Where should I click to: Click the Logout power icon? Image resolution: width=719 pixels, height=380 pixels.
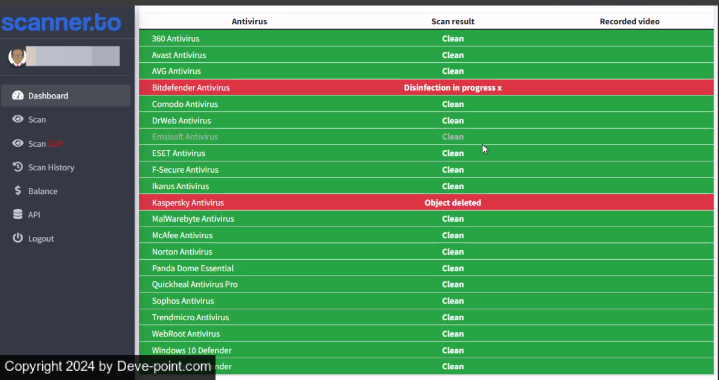point(18,238)
